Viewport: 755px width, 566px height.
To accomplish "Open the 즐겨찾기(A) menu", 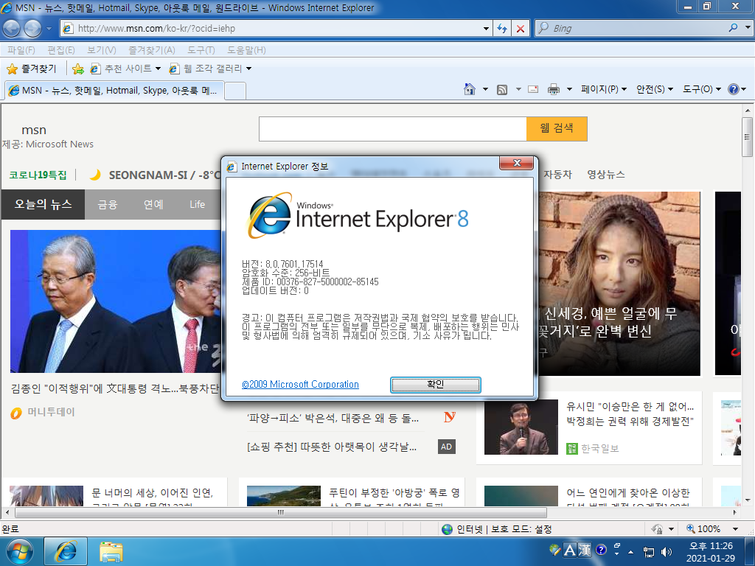I will (x=152, y=50).
